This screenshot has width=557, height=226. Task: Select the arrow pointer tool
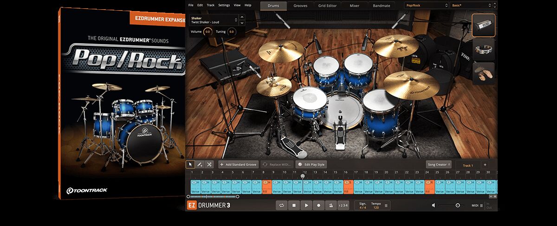tap(190, 164)
